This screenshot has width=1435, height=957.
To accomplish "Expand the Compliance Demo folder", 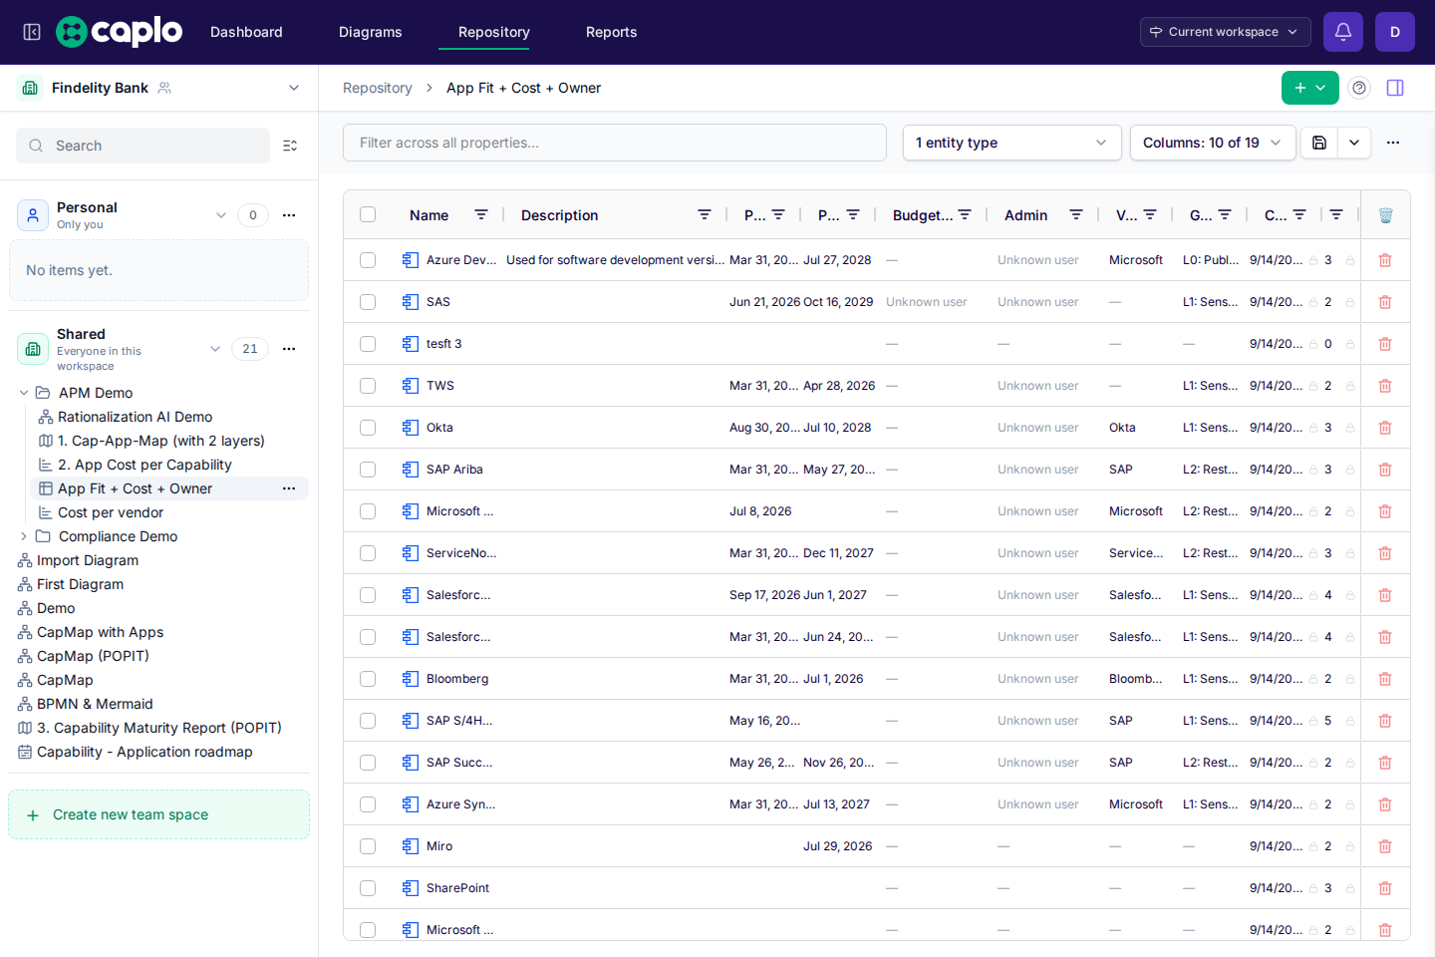I will tap(24, 536).
